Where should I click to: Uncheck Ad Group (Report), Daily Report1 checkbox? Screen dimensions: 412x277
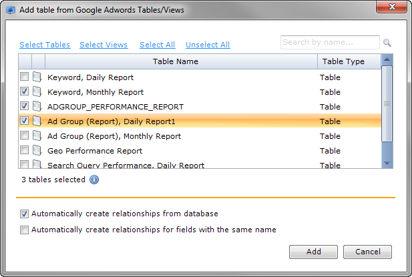point(25,121)
